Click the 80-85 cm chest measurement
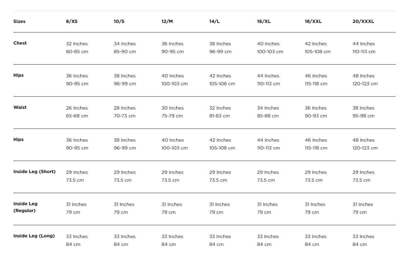This screenshot has width=408, height=260. point(77,52)
